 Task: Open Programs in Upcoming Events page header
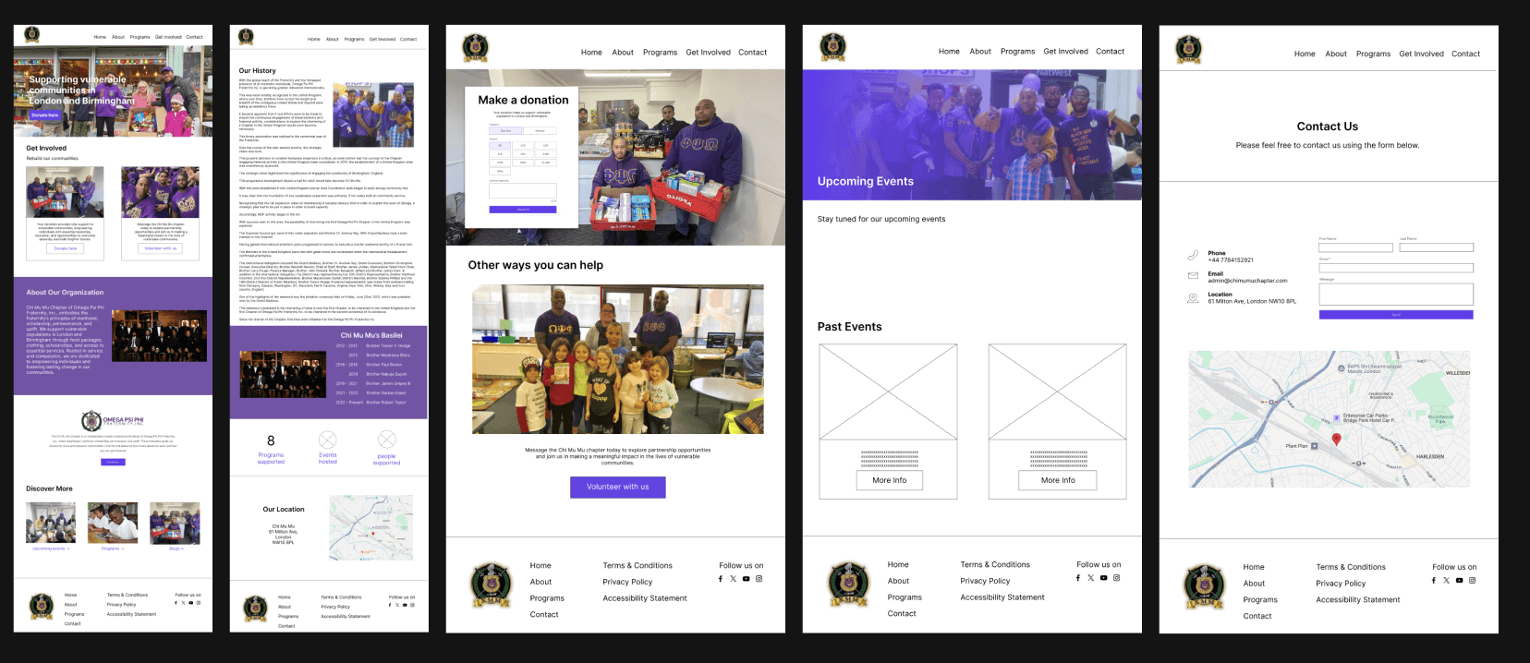(1017, 52)
